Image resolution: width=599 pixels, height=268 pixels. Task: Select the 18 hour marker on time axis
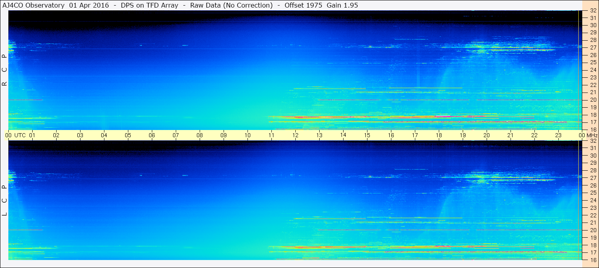pyautogui.click(x=439, y=135)
